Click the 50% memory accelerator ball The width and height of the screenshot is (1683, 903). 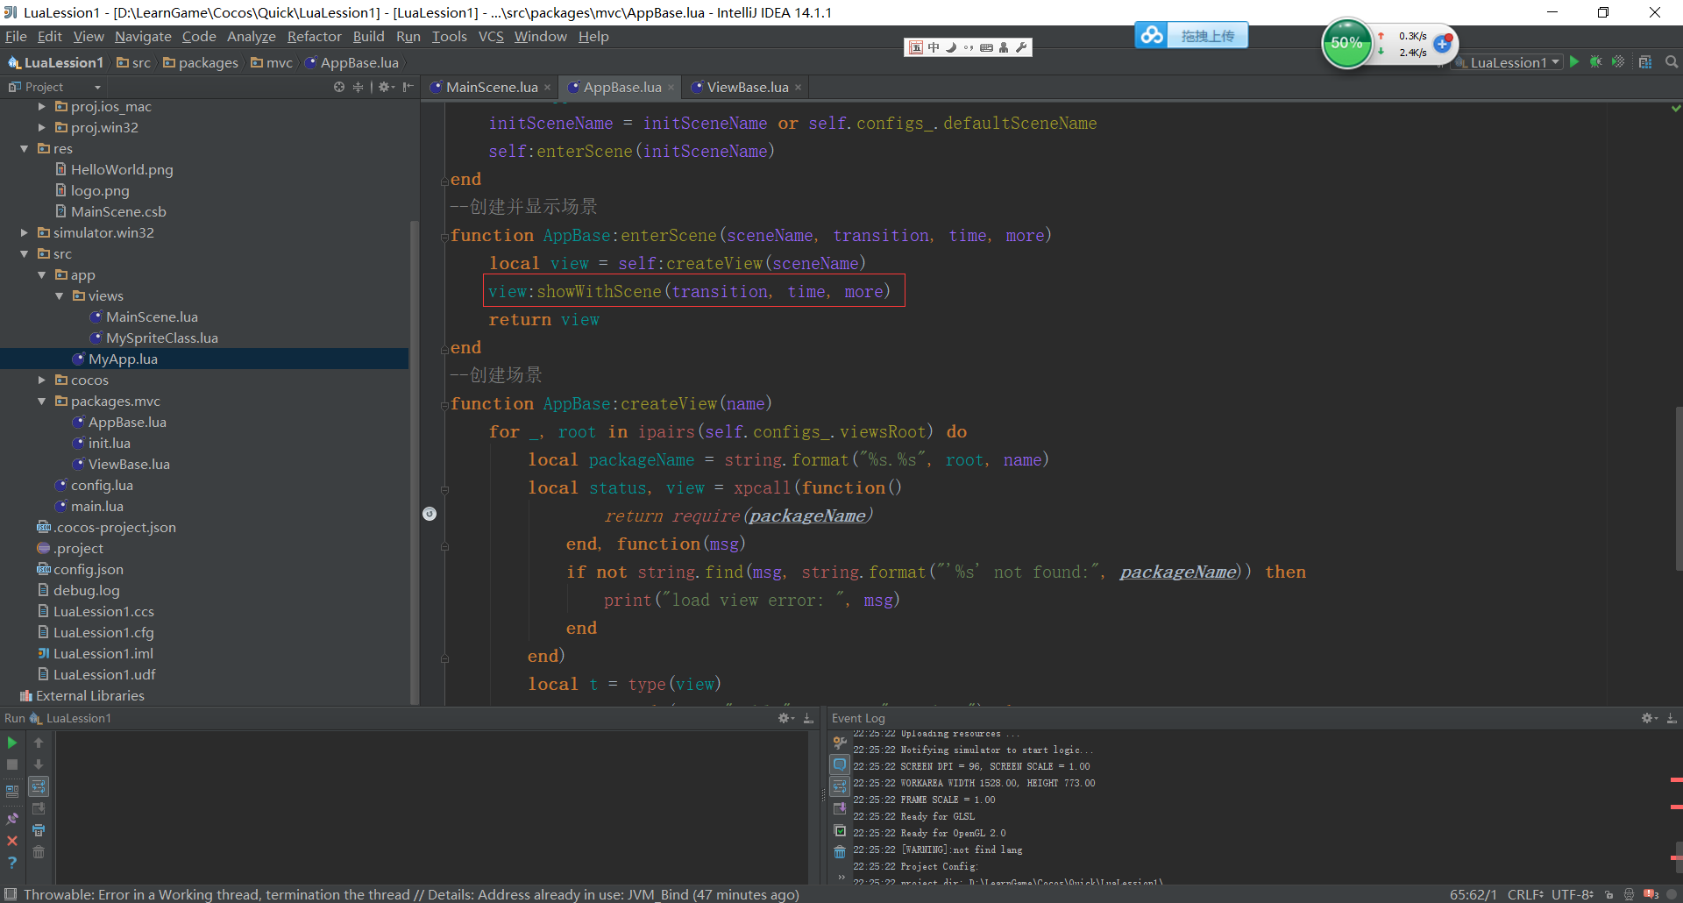coord(1346,43)
